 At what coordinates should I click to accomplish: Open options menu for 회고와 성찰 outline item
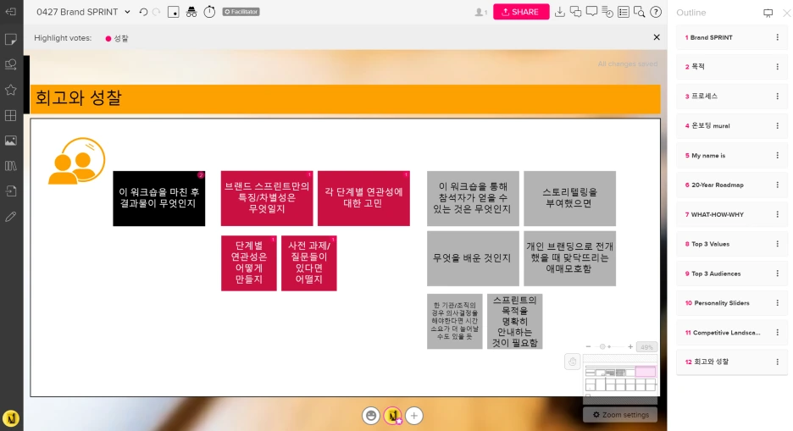[777, 362]
